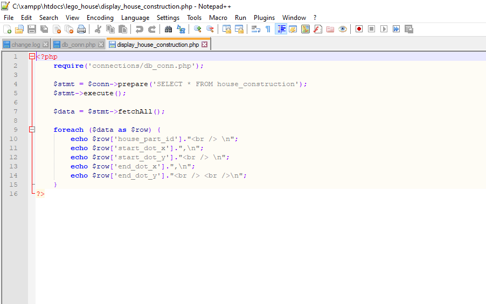486x304 pixels.
Task: Switch to the db_conn.php tab
Action: pyautogui.click(x=78, y=45)
